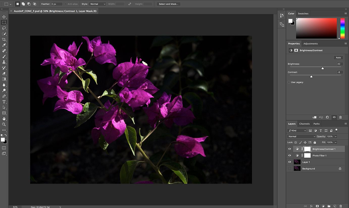Click the rainbow hue strip in Color panel

(x=342, y=28)
